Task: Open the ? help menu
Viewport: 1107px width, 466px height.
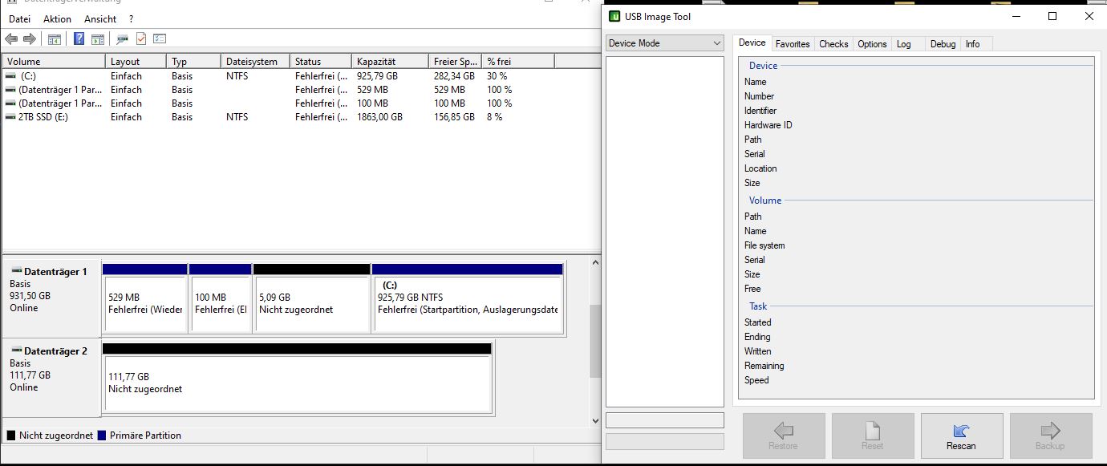Action: pyautogui.click(x=131, y=18)
